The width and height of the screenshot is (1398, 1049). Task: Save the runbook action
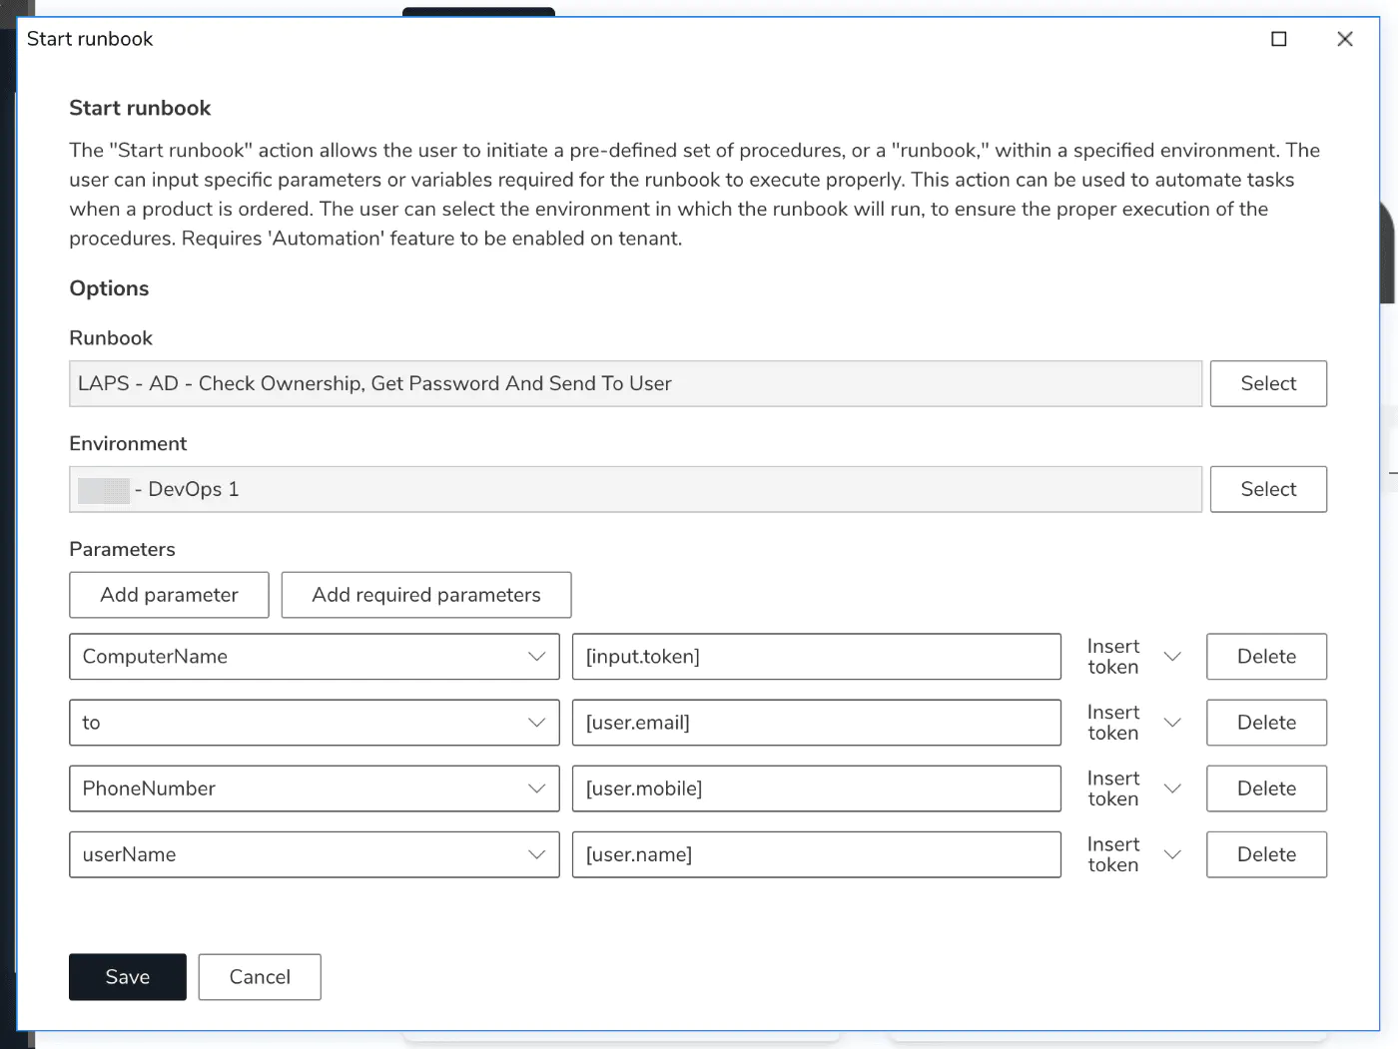pos(127,977)
